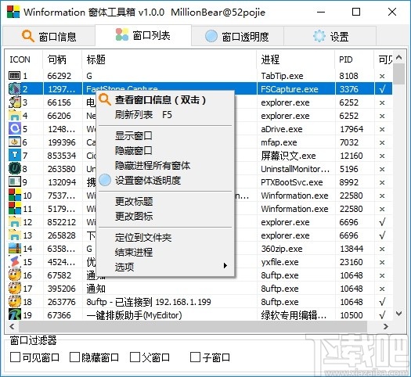
Task: Sort by the 句柄 column header
Action: 63,59
